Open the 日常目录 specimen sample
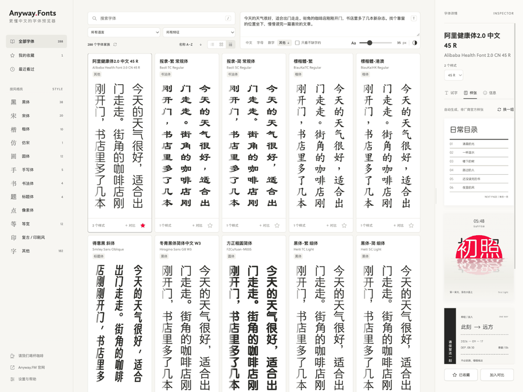Viewport: 523px width, 392px height. [x=479, y=161]
